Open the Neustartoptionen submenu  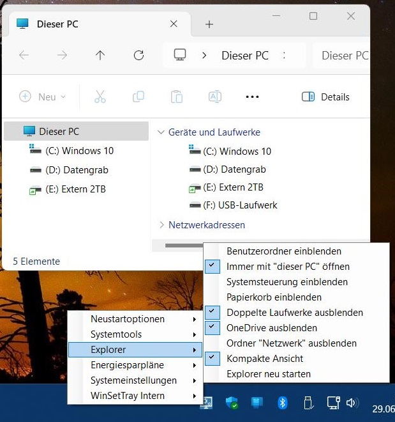pyautogui.click(x=135, y=319)
